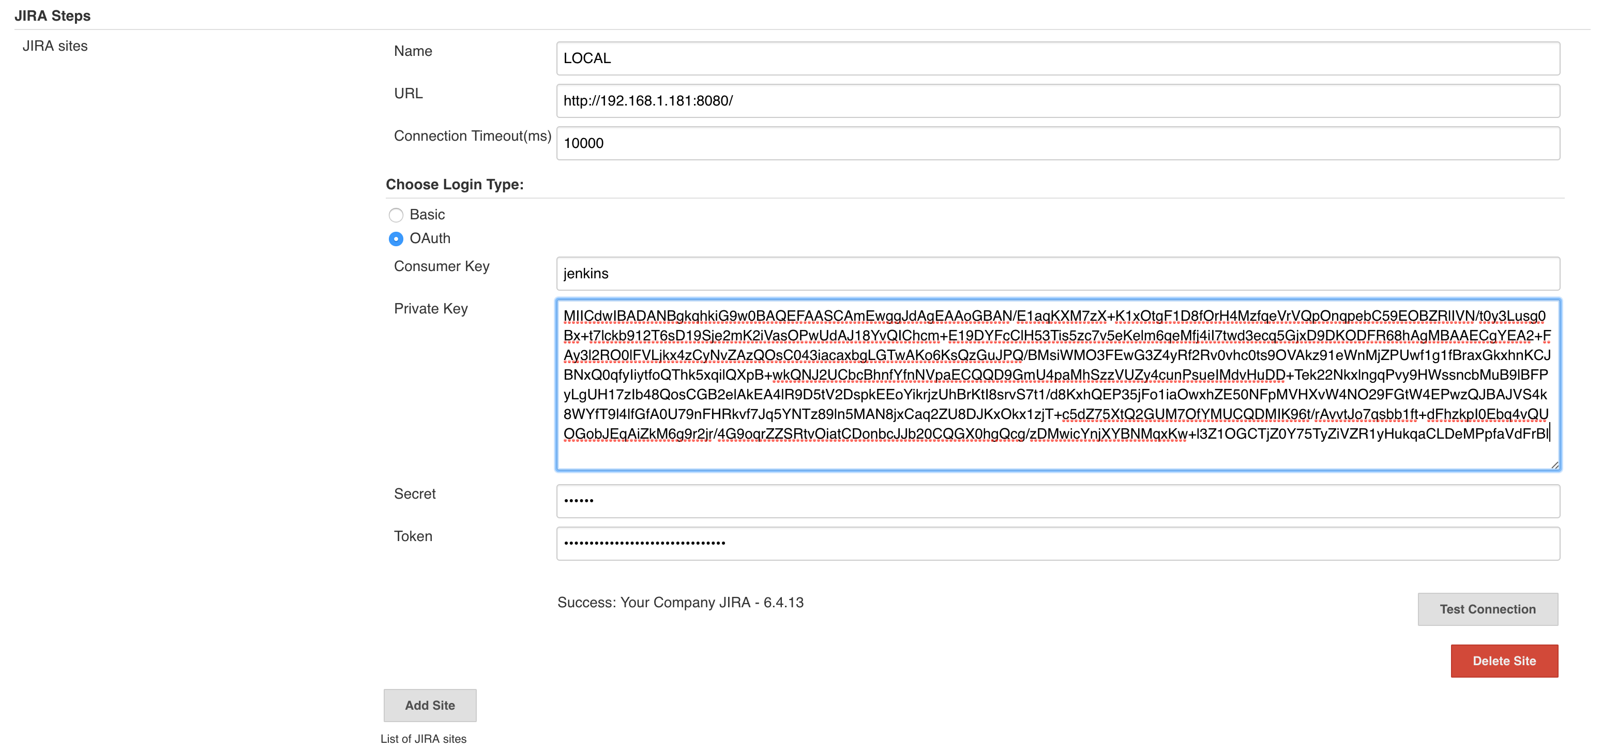The width and height of the screenshot is (1602, 749).
Task: Click the URL input field
Action: pos(1057,101)
